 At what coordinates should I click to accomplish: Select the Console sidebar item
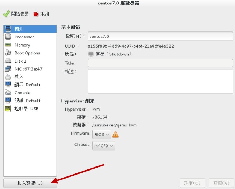(22, 93)
